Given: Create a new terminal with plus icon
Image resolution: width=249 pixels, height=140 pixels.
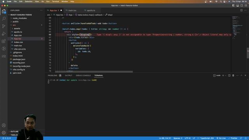Looking at the screenshot, I should pyautogui.click(x=223, y=75).
